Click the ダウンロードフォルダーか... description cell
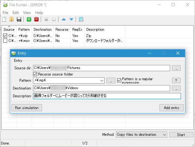195x147 pixels. coord(104,41)
